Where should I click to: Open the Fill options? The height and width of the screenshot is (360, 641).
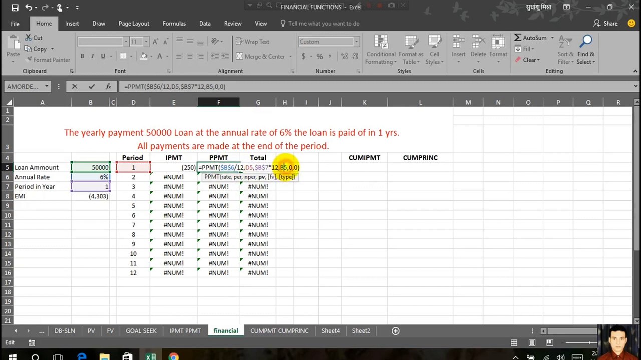click(x=524, y=49)
